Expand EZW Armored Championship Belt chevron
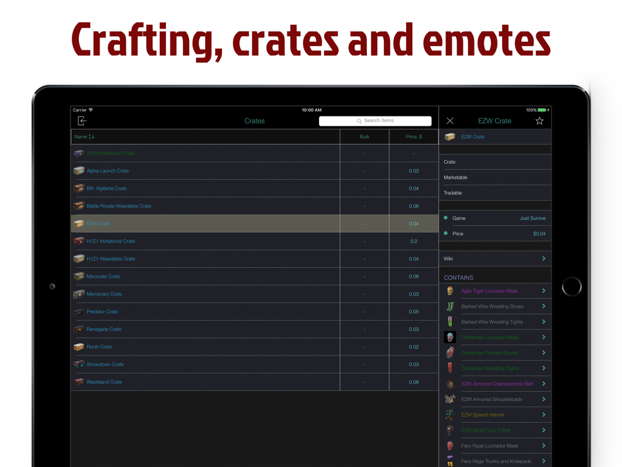This screenshot has width=622, height=467. point(544,384)
